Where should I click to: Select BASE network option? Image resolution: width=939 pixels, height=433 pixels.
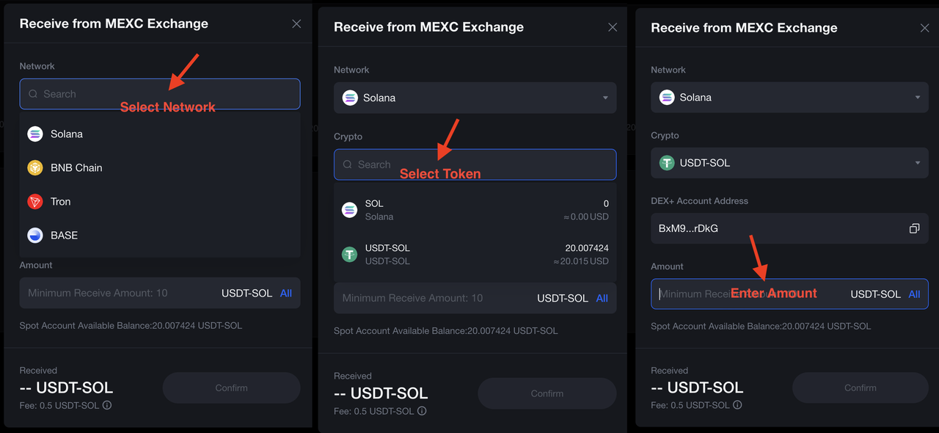(x=160, y=235)
